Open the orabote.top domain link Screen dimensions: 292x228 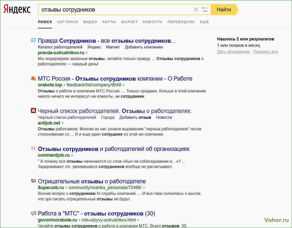50,85
